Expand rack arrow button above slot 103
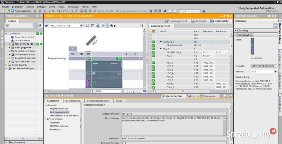 pos(73,49)
